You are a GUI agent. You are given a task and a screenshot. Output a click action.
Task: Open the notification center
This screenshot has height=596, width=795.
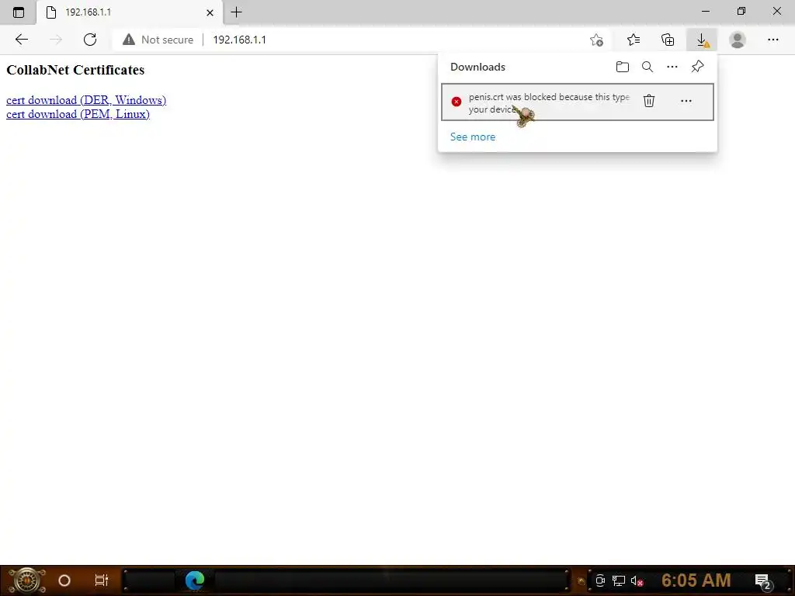[763, 581]
